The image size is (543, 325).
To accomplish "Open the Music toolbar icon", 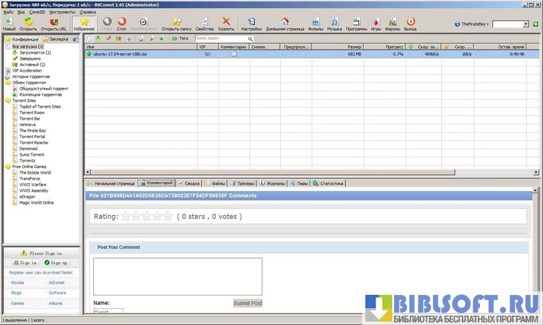I will click(x=334, y=23).
